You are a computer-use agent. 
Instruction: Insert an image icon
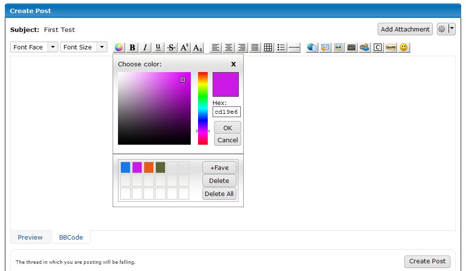[338, 47]
